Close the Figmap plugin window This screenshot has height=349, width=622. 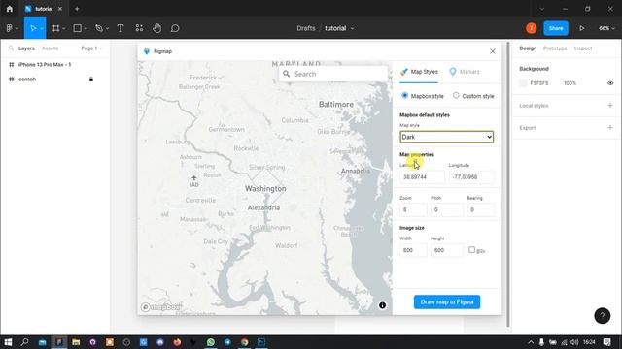pyautogui.click(x=493, y=51)
